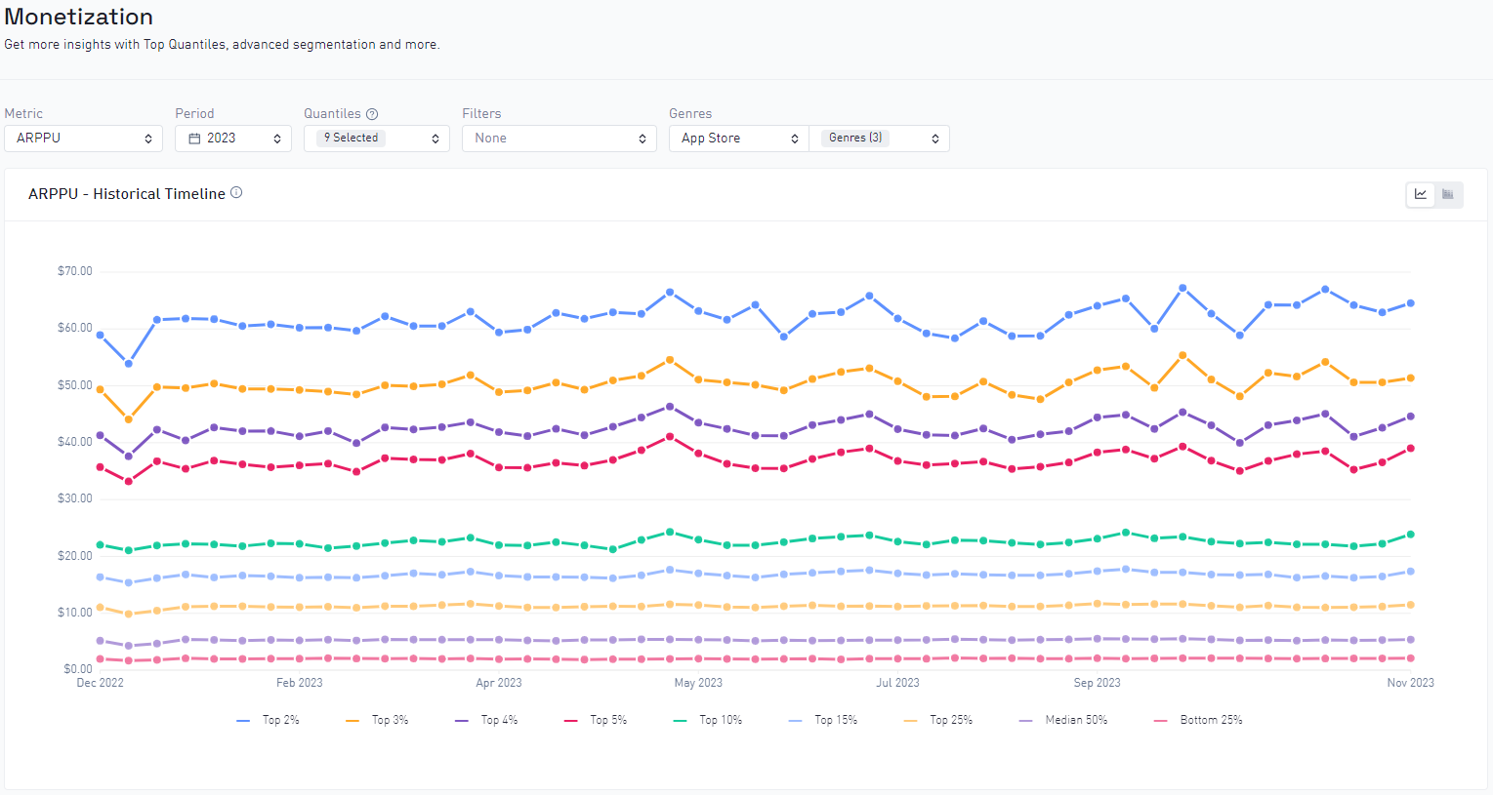Expand the Quantiles 9 Selected dropdown
Viewport: 1493px width, 795px height.
tap(377, 139)
